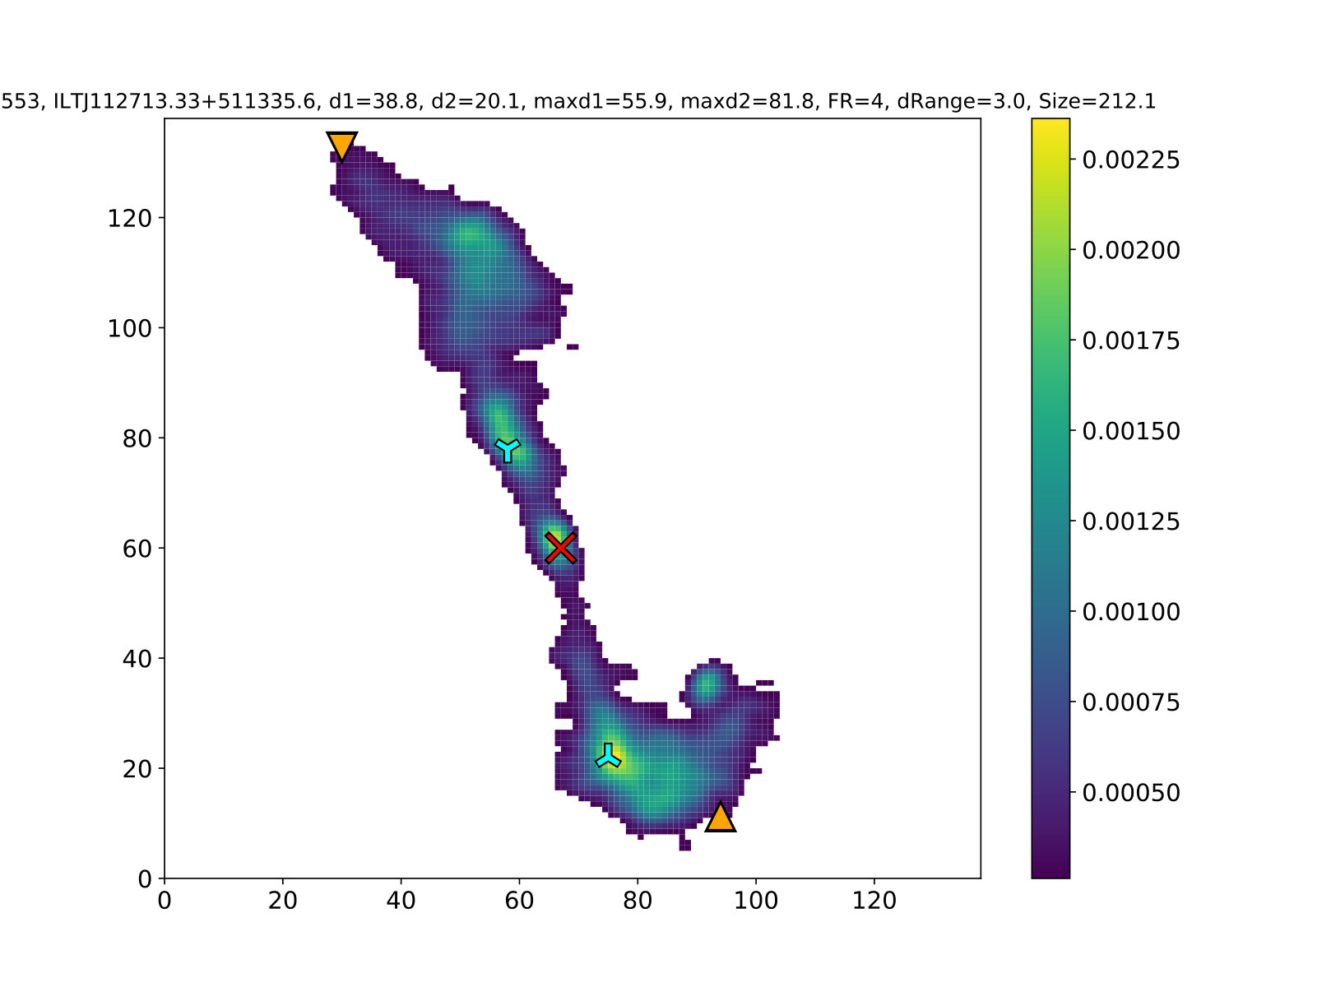Click the y-axis tick label 80
Image resolution: width=1317 pixels, height=987 pixels.
tap(137, 439)
